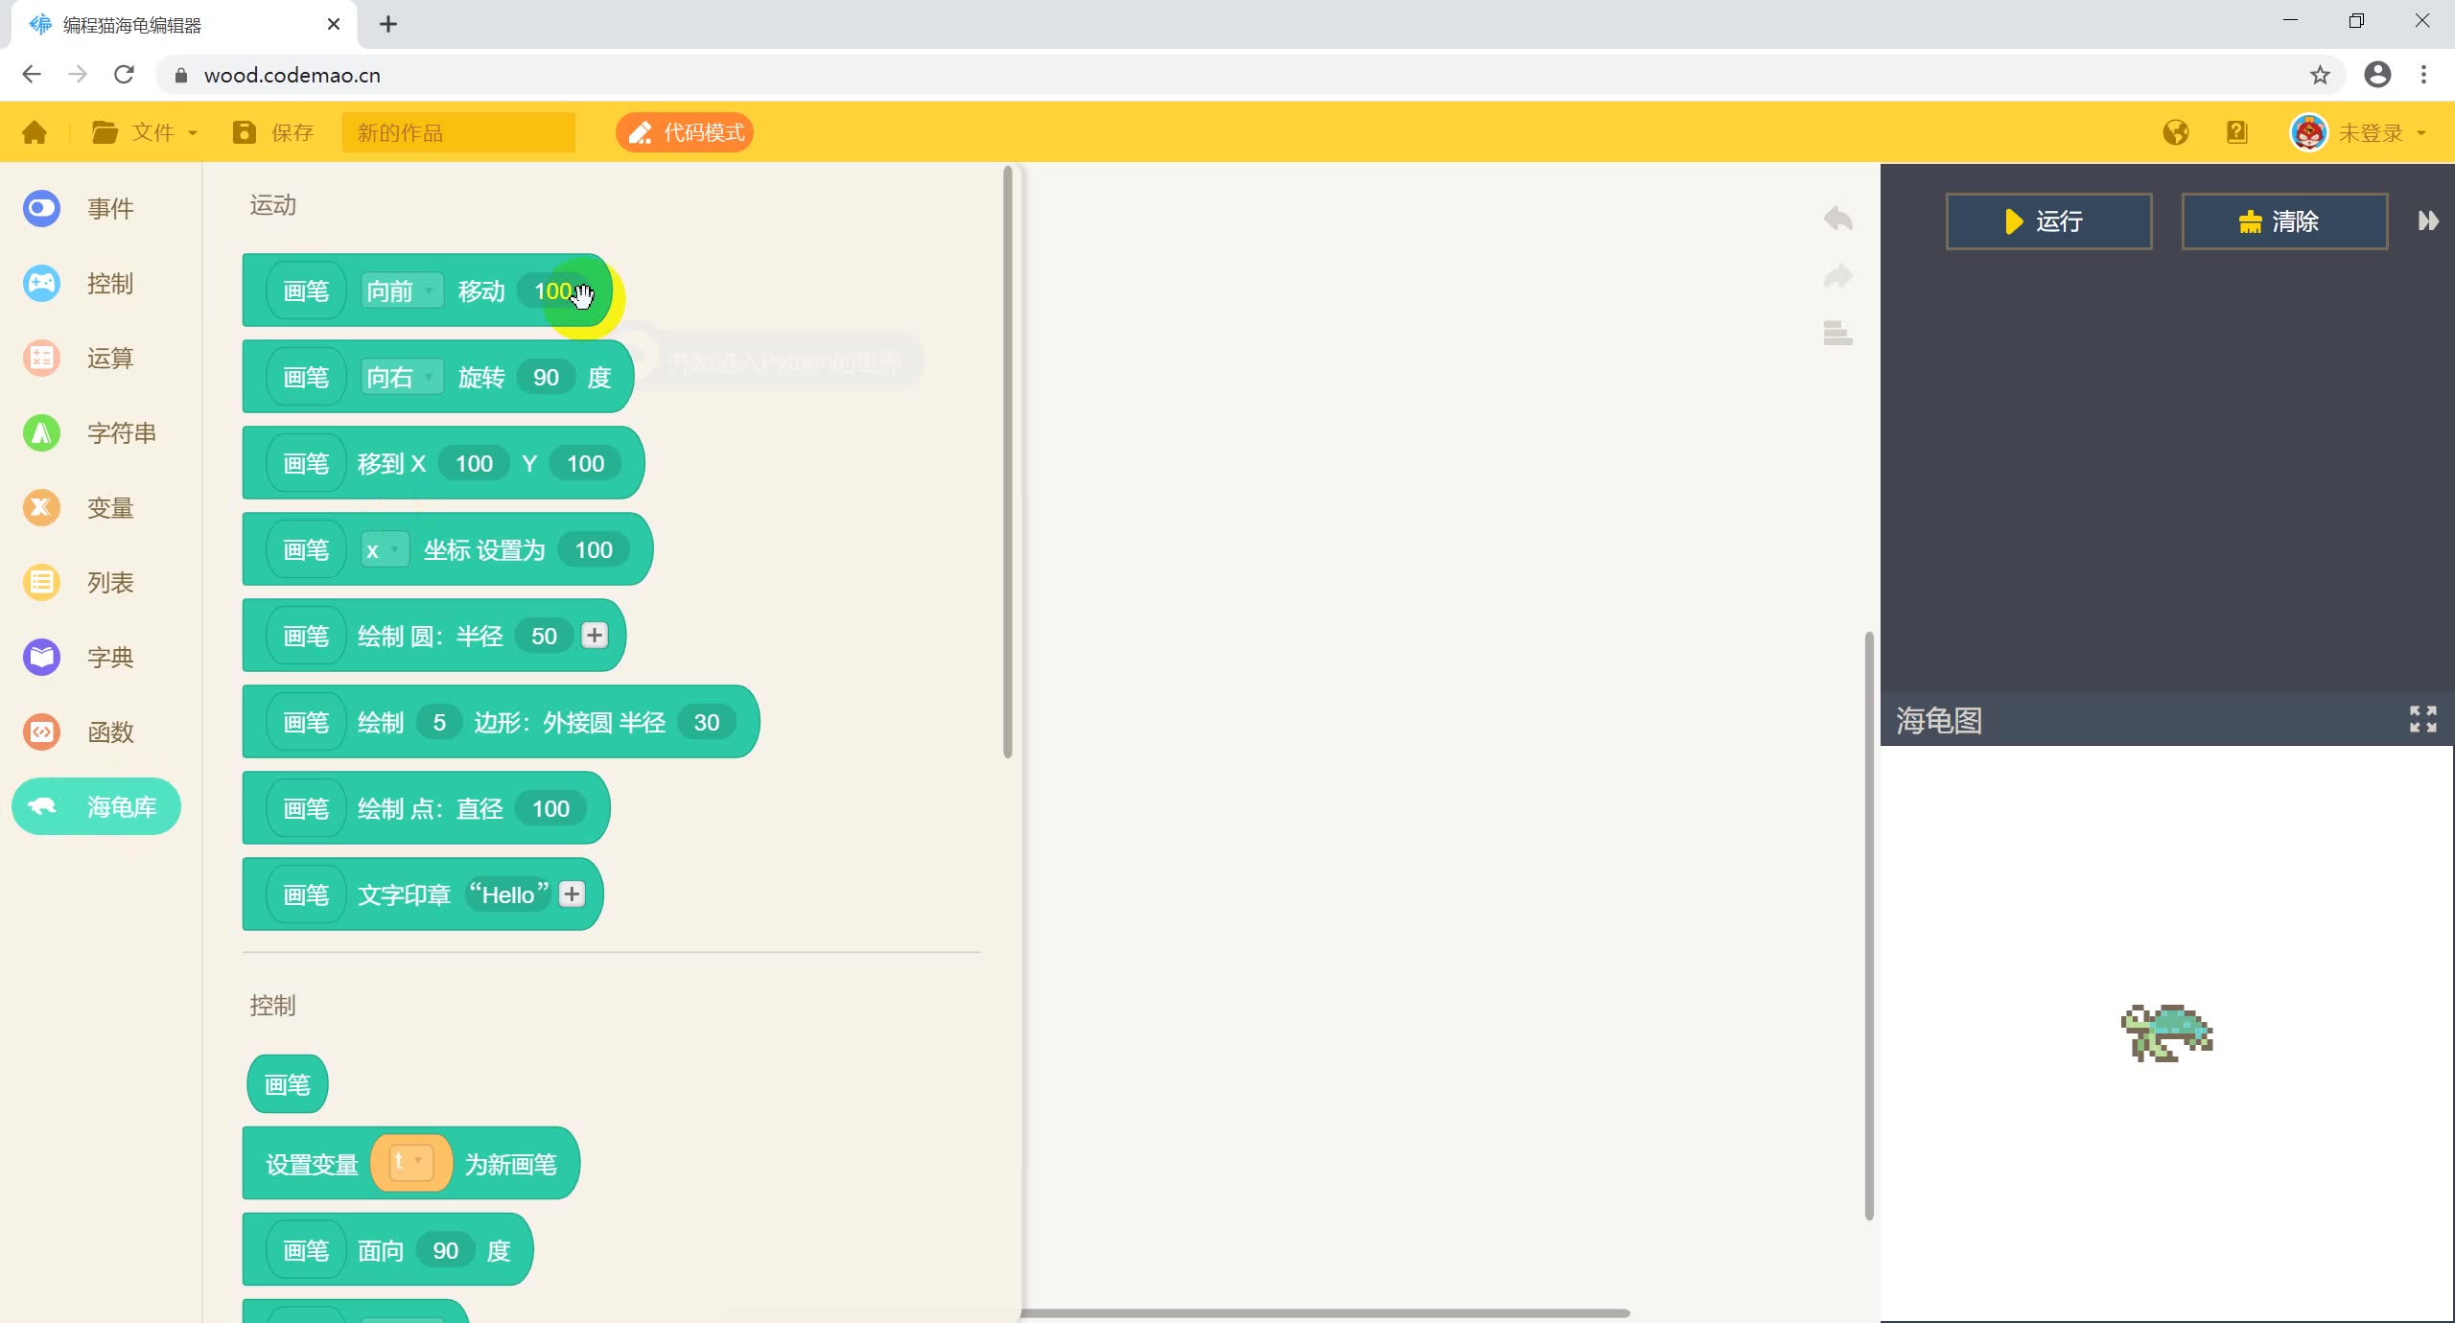Expand the 画笔 绘制圆 半径 options with + icon
This screenshot has width=2455, height=1323.
point(593,636)
